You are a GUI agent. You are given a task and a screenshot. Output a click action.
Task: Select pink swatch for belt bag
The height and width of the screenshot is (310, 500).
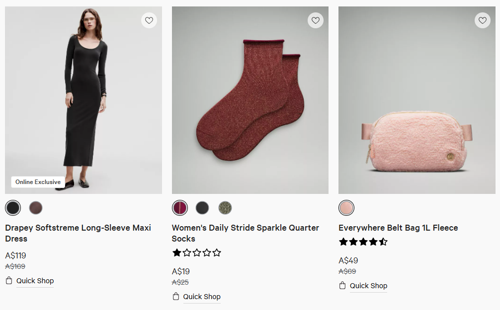346,207
